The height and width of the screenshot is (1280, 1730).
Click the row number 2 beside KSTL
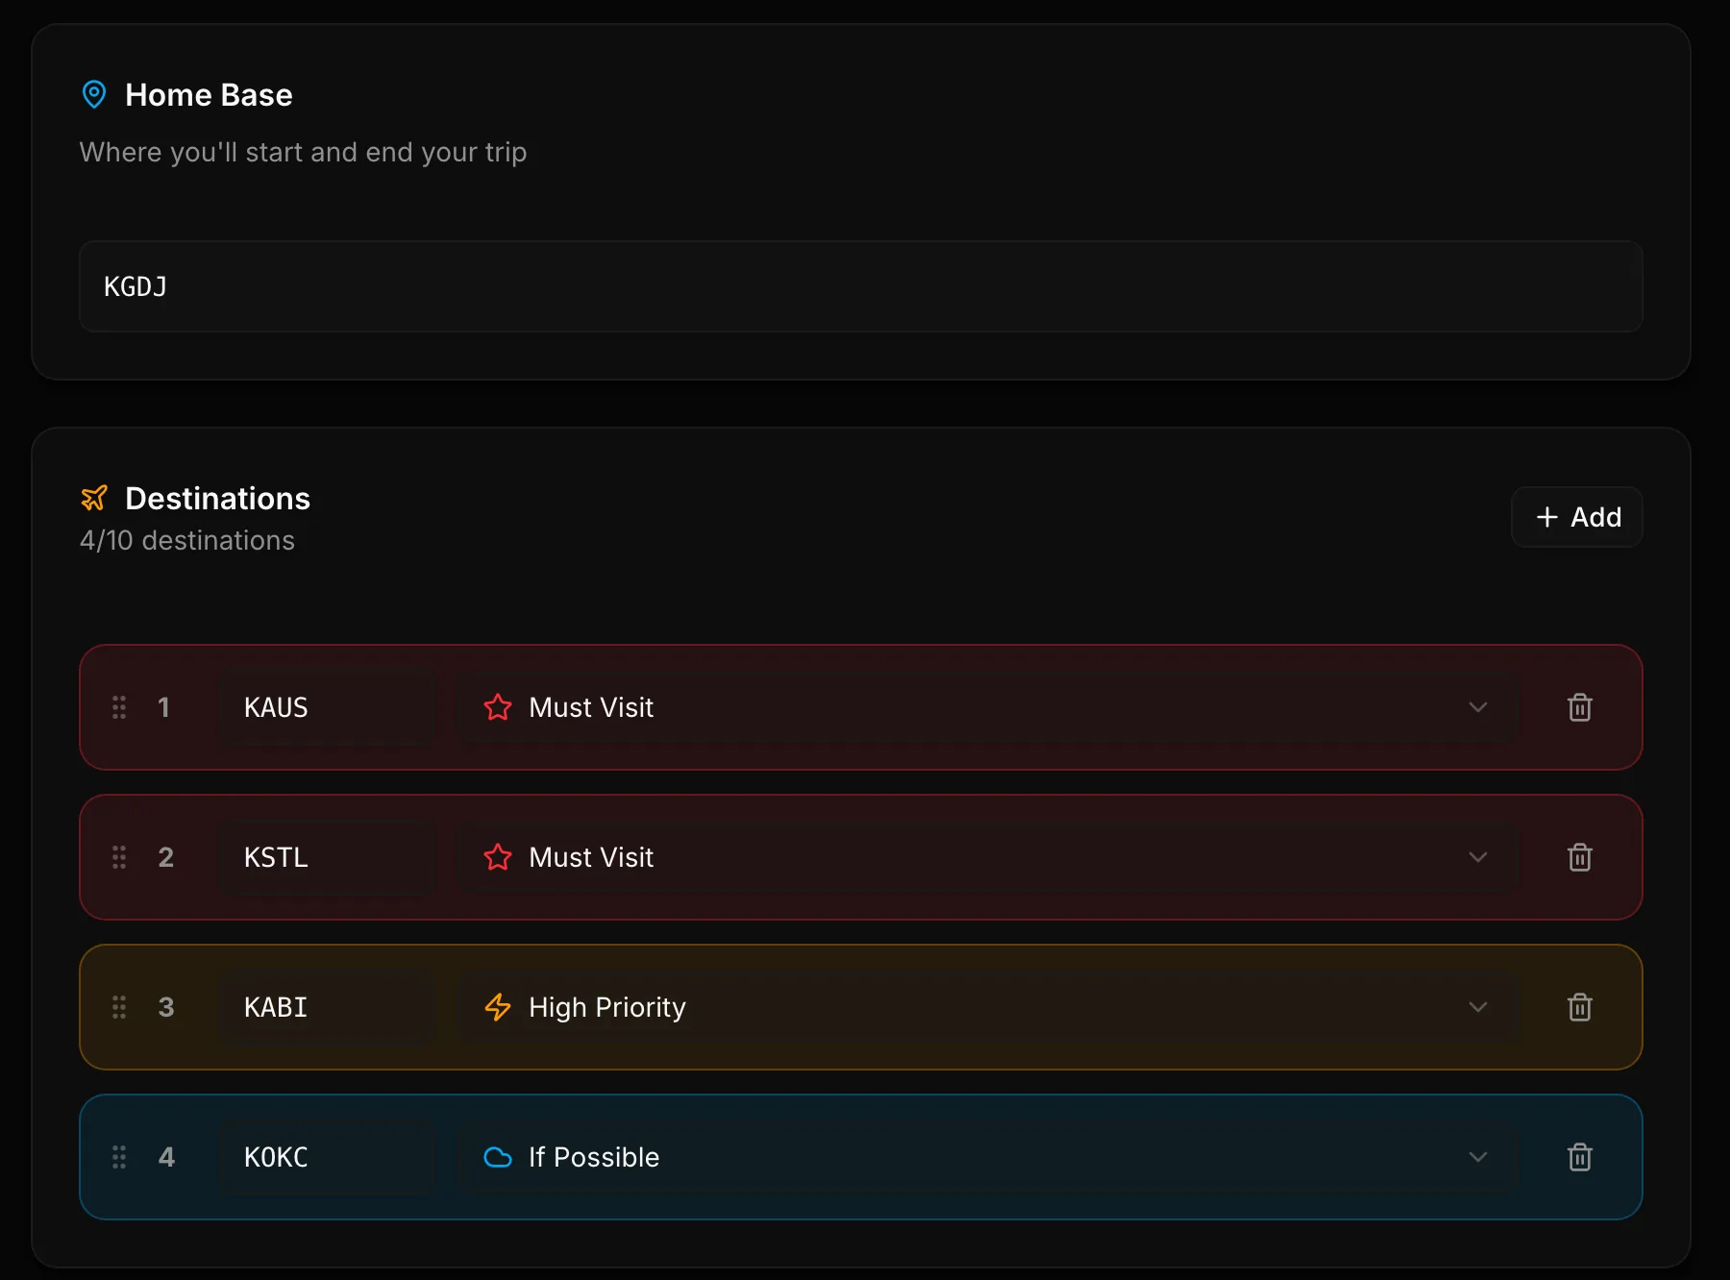(x=166, y=857)
